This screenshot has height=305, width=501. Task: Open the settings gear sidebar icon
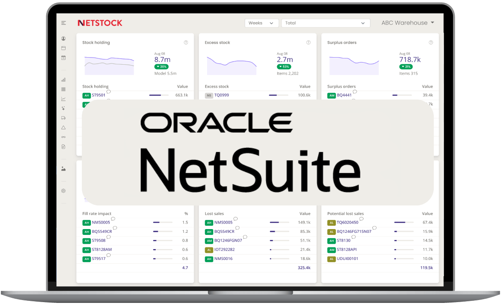pos(63,191)
